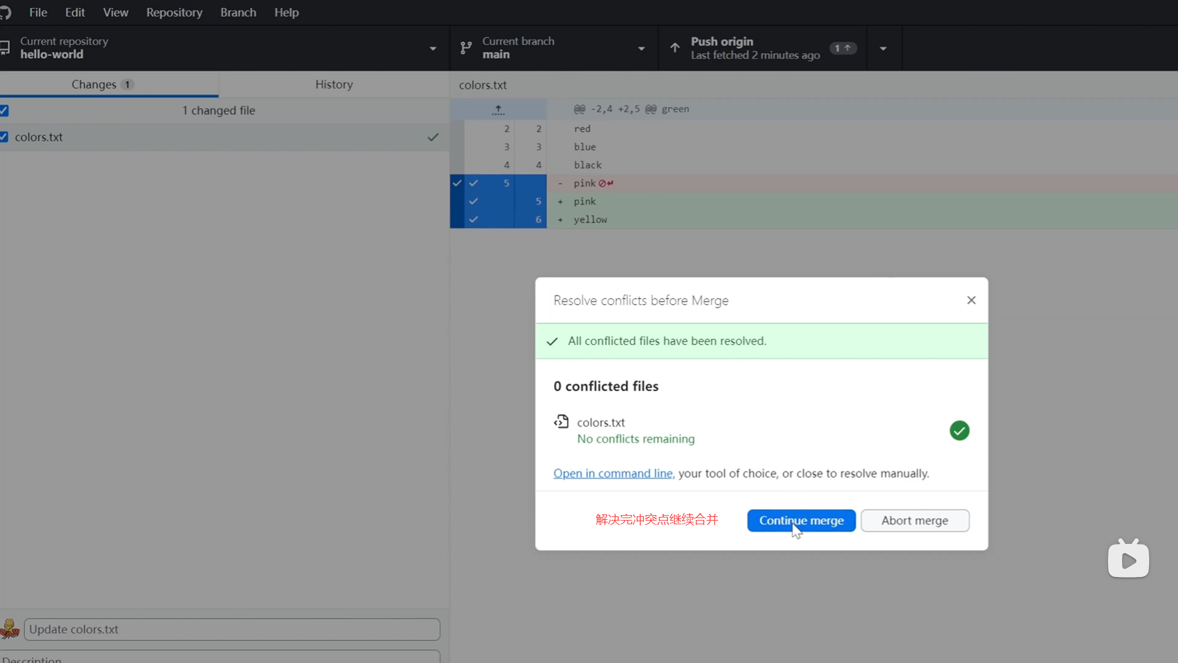The height and width of the screenshot is (663, 1178).
Task: Click the bilibili play icon at bottom right
Action: pos(1128,560)
